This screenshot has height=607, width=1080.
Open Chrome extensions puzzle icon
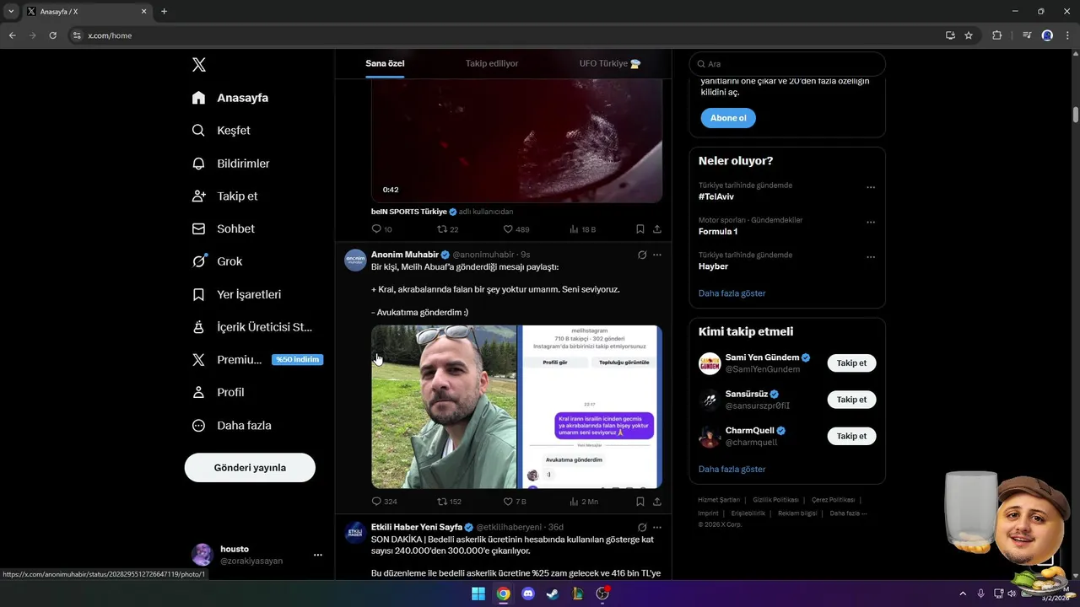[x=997, y=35]
